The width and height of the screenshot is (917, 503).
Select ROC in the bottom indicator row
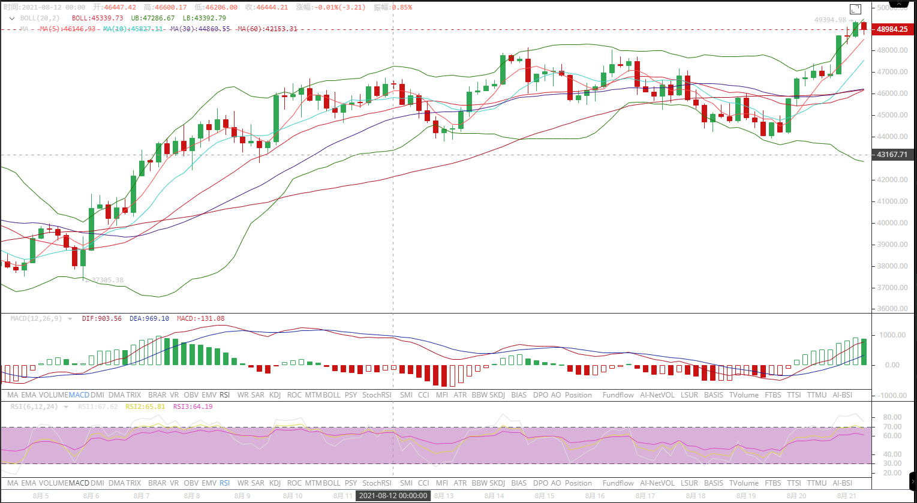[x=294, y=483]
